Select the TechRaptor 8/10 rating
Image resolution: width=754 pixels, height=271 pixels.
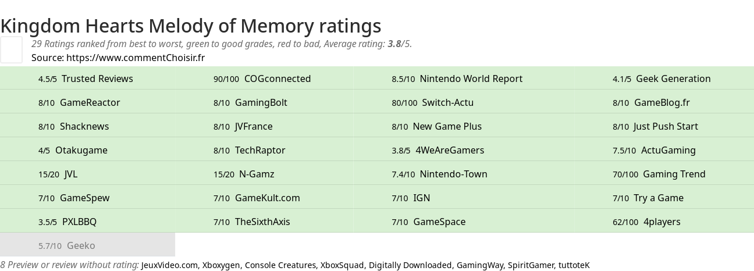click(x=260, y=150)
